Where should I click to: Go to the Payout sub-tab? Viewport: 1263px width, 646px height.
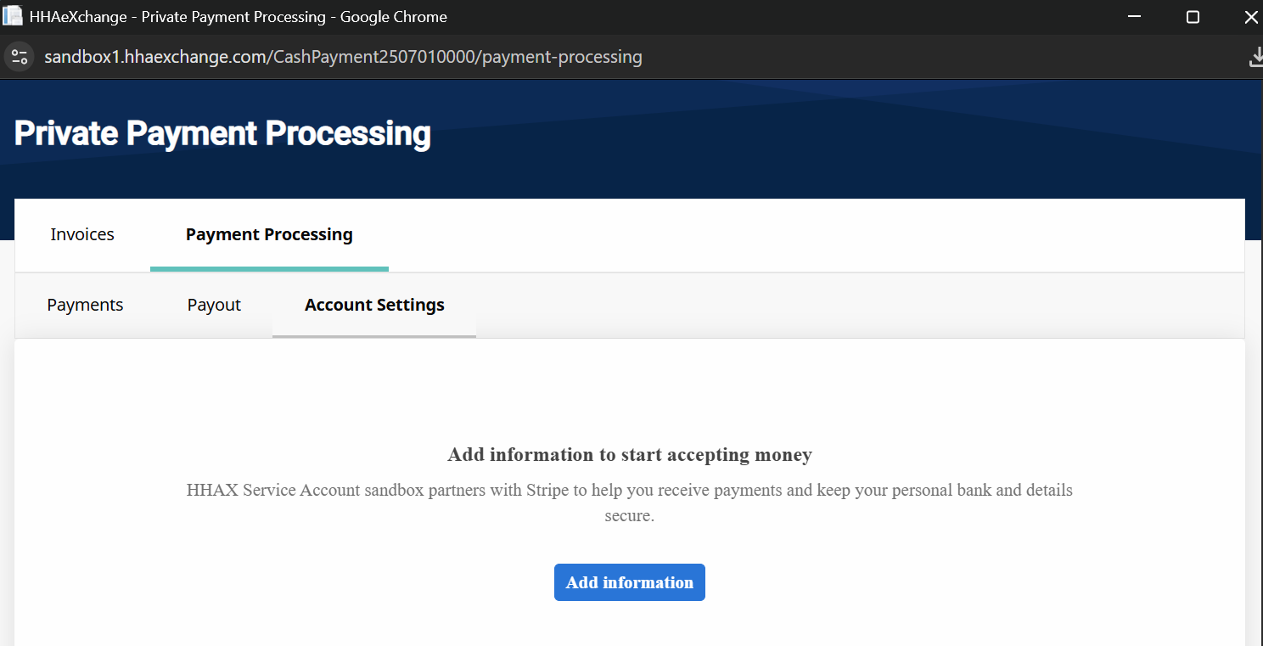point(214,305)
